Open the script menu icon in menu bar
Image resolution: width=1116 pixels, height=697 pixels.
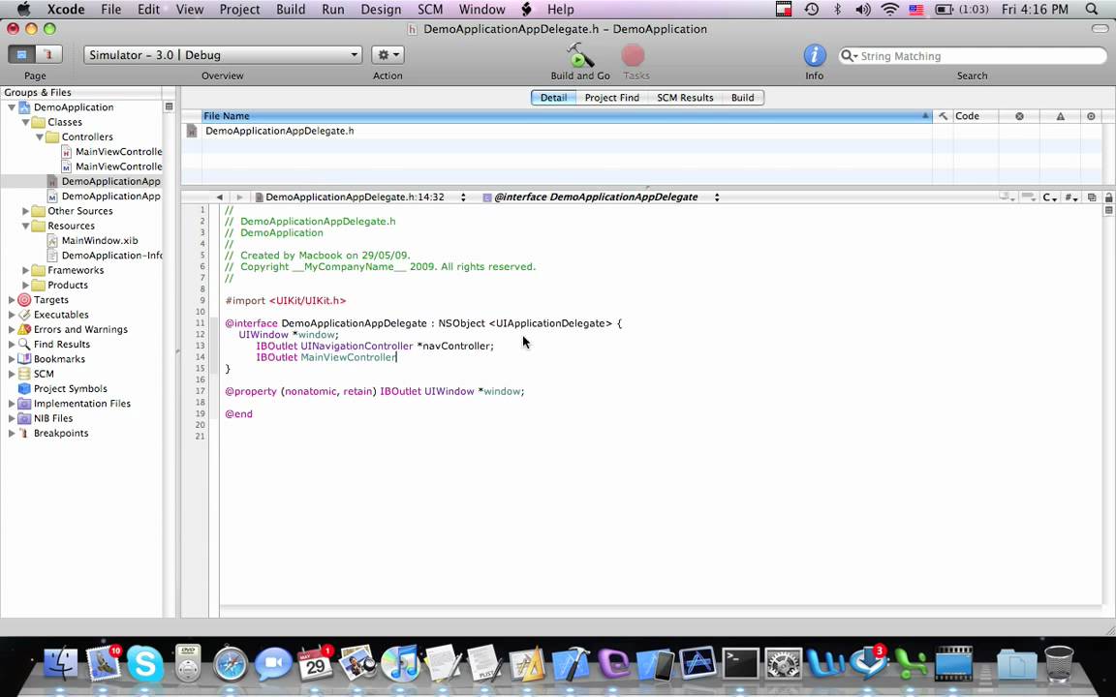[527, 10]
